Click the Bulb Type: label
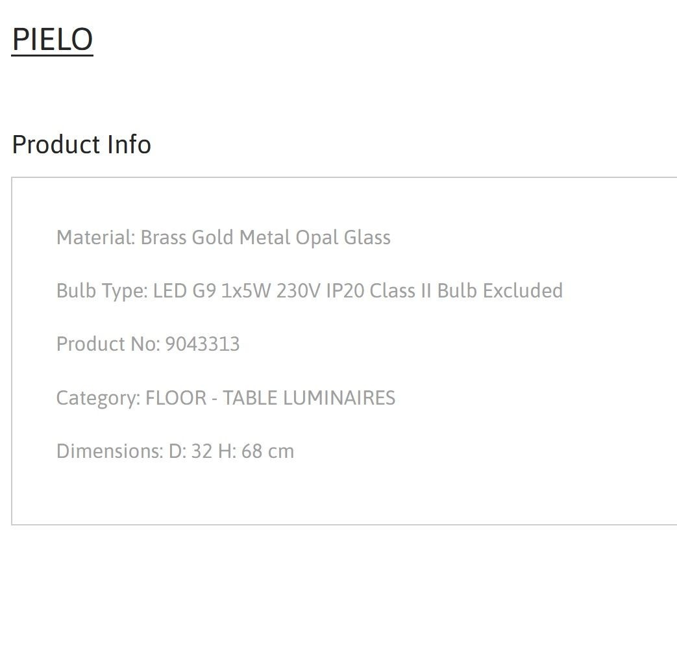Viewport: 677px width, 669px height. coord(103,291)
